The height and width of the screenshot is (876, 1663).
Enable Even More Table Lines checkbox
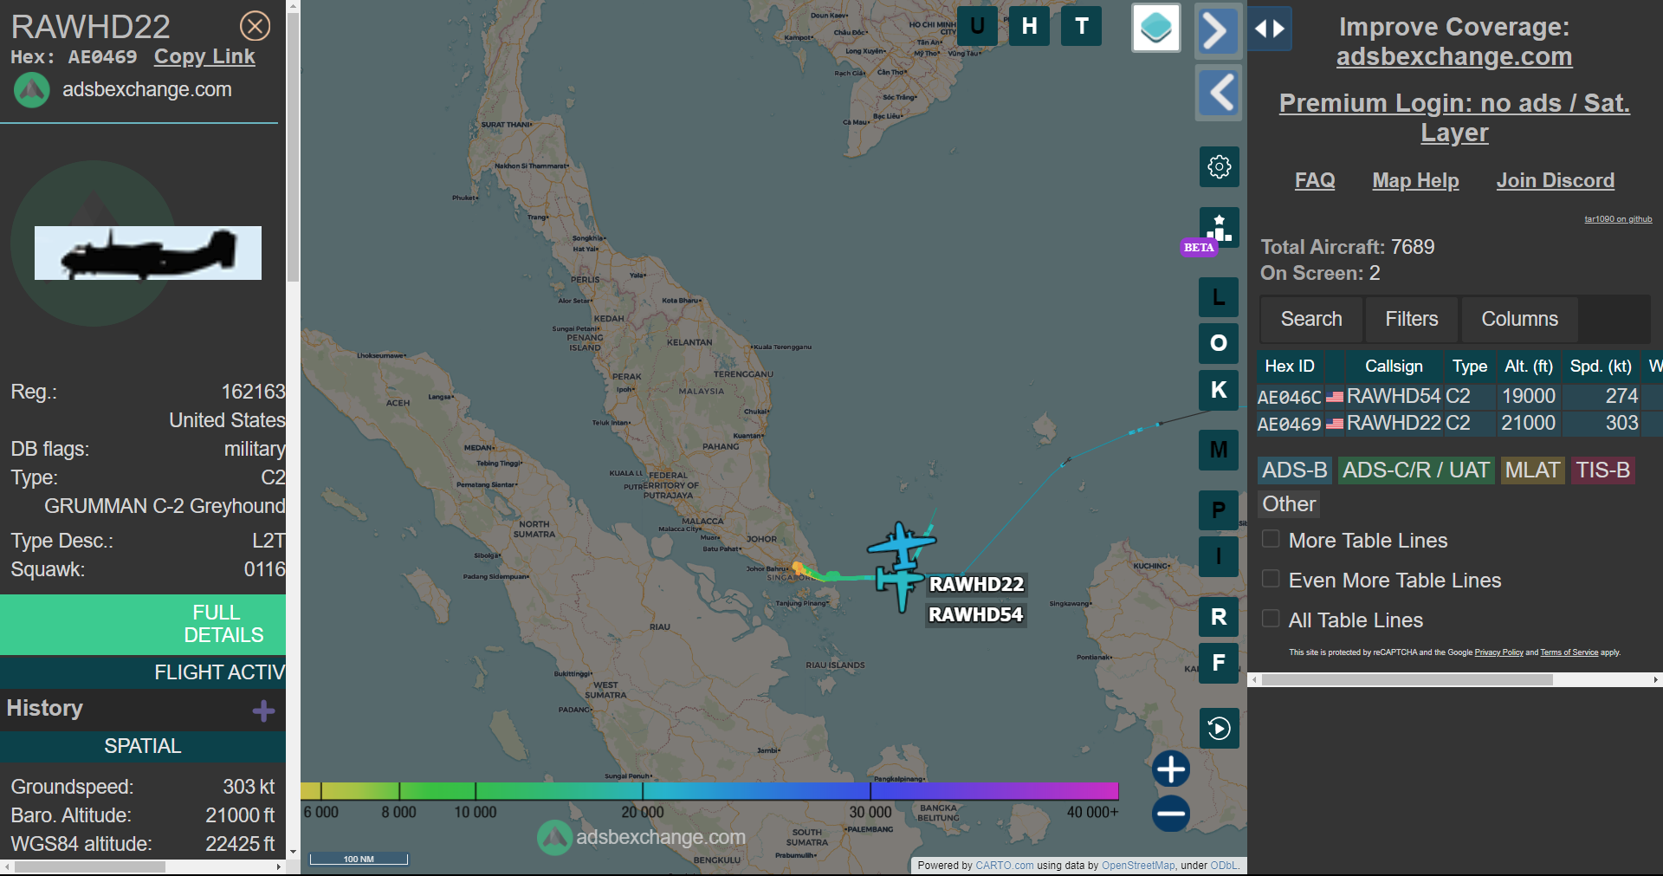pyautogui.click(x=1271, y=579)
